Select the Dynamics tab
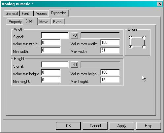Viewport: 164px width, 133px height. pos(59,13)
